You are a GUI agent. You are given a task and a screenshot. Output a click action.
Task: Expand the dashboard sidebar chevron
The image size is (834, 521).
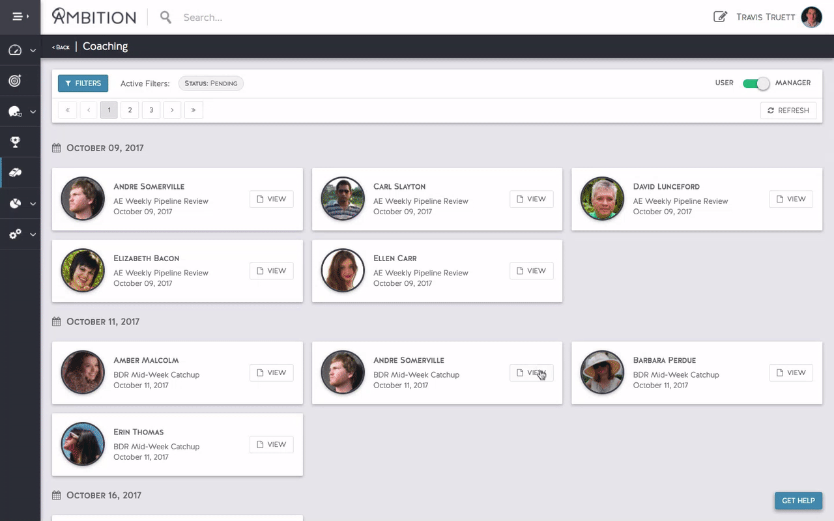click(33, 51)
